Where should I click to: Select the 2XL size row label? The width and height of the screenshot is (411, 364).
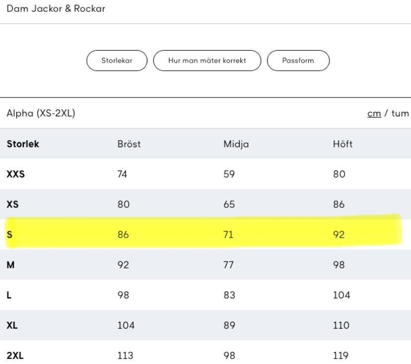click(x=14, y=356)
